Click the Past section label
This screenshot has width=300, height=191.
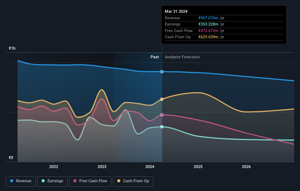coord(155,57)
